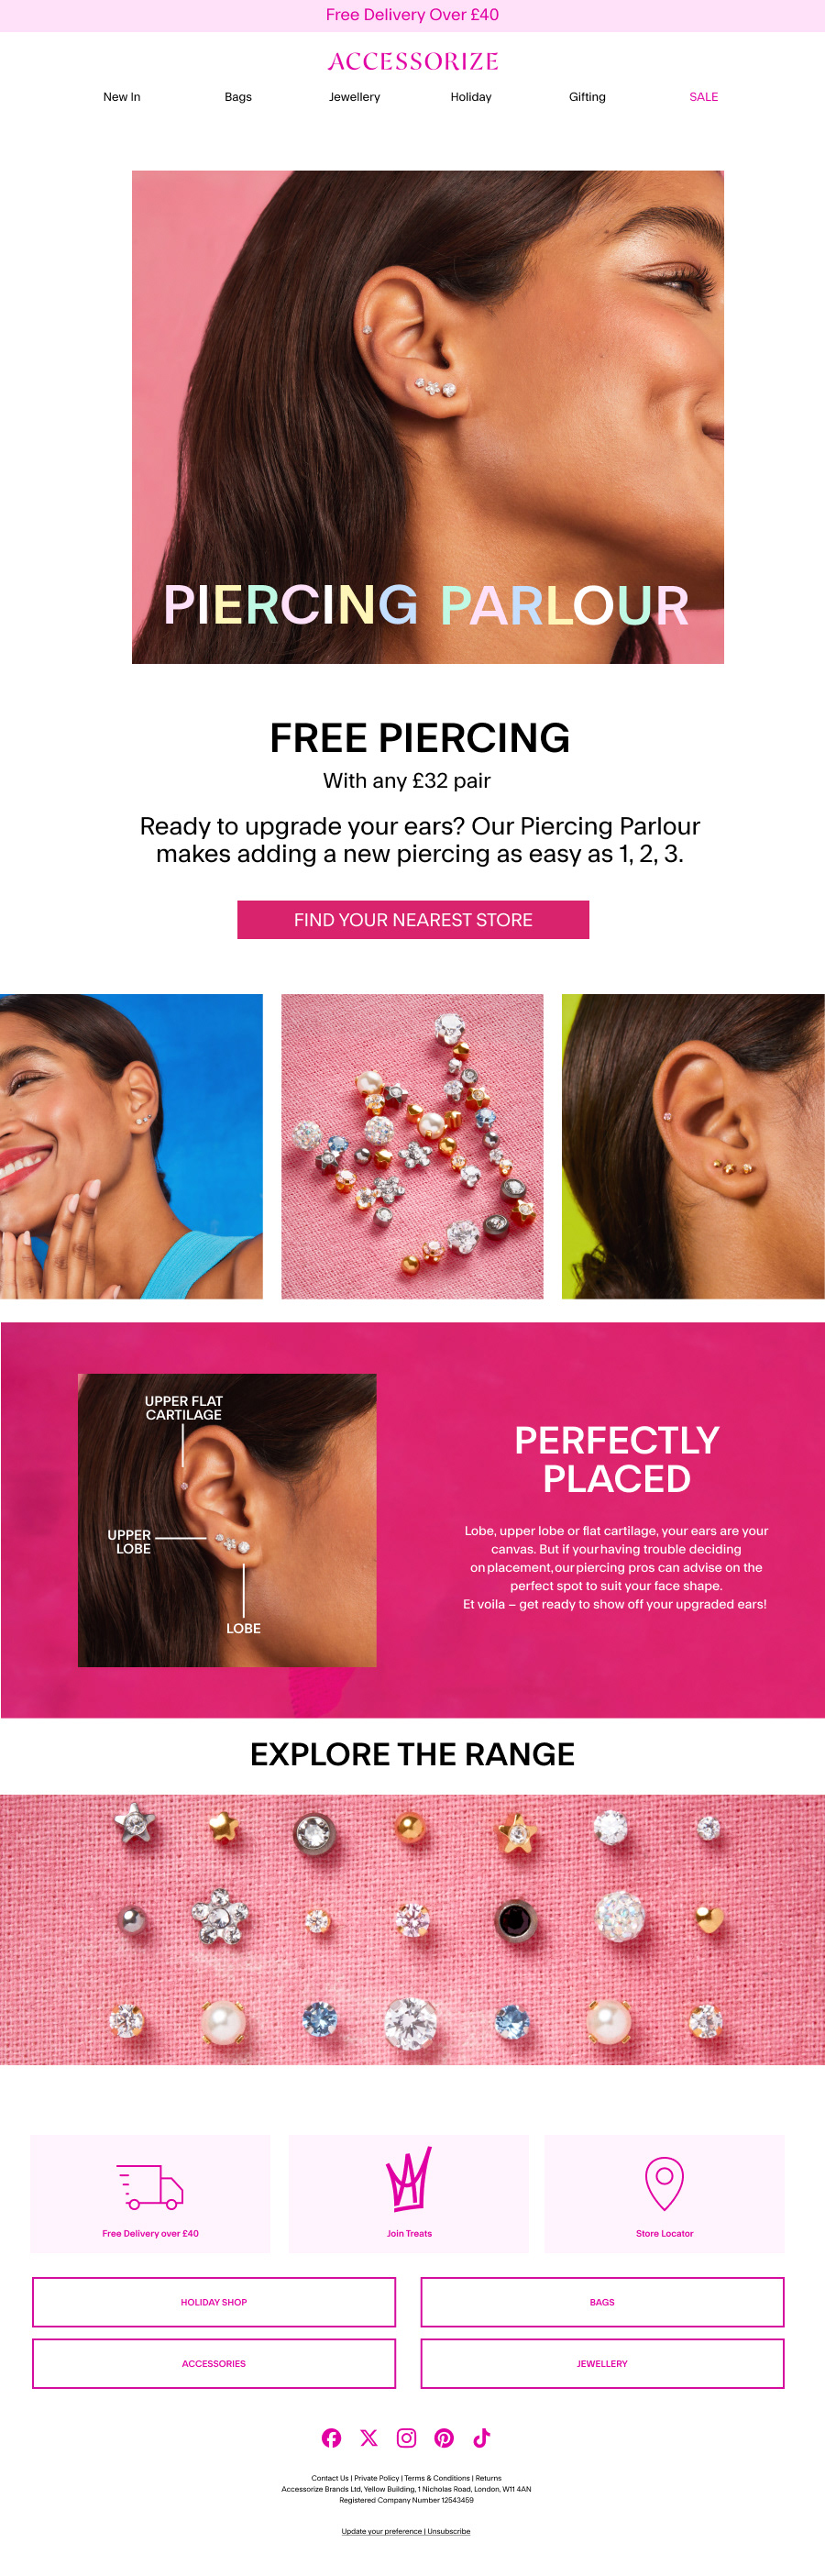The image size is (825, 2576).
Task: Open the Piercing Parlour hero image
Action: [428, 416]
